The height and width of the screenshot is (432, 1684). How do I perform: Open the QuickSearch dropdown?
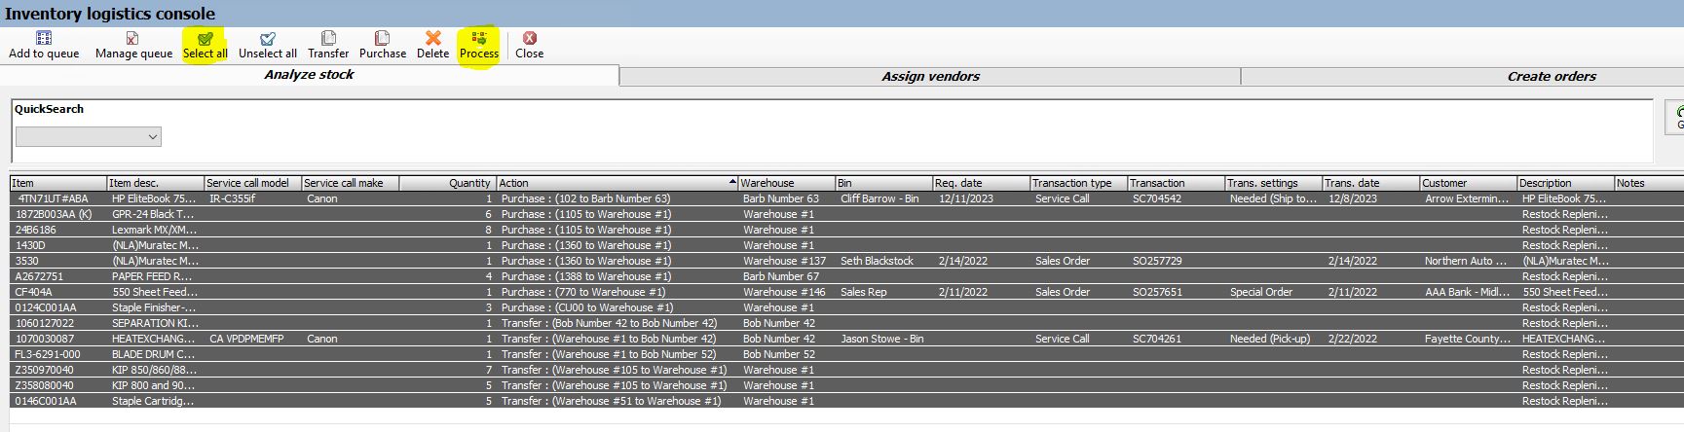pos(89,137)
